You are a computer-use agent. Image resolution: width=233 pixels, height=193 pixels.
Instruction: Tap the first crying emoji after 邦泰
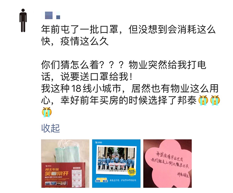203,101
